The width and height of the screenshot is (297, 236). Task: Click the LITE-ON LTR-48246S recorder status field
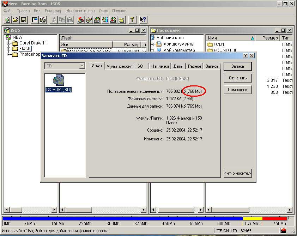247,230
